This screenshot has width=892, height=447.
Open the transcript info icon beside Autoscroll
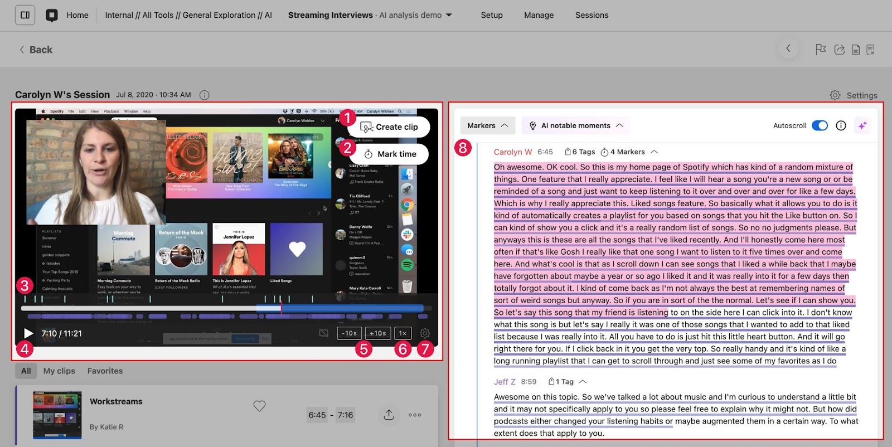pos(841,125)
